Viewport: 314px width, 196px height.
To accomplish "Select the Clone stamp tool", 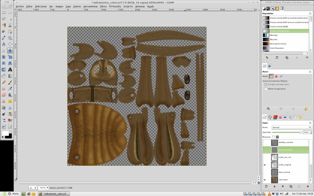I will click(x=4, y=102).
